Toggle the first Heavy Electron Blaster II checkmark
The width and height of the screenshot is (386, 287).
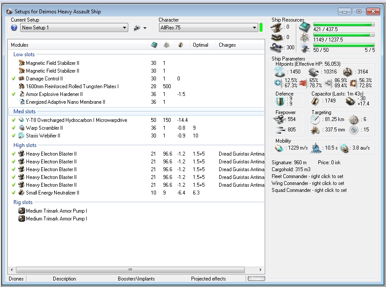pos(13,154)
